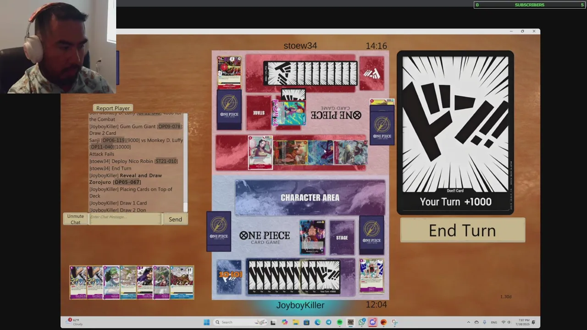Click opponent's Don!! cards row
Viewport: 587px width, 330px height.
(310, 73)
